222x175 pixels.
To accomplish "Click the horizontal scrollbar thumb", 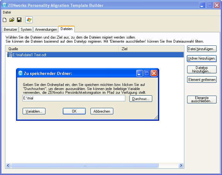I will [85, 165].
